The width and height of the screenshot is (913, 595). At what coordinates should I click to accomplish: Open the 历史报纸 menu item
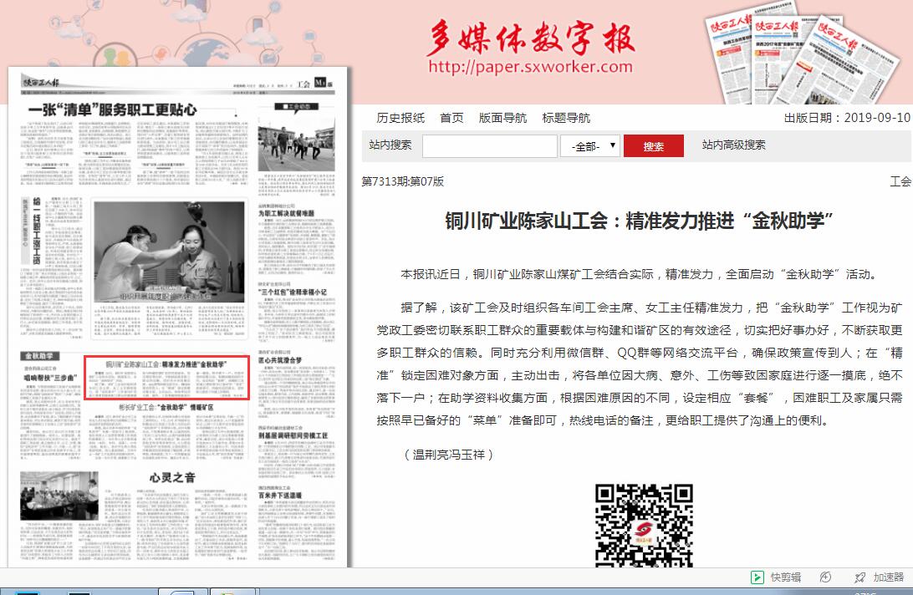coord(400,118)
